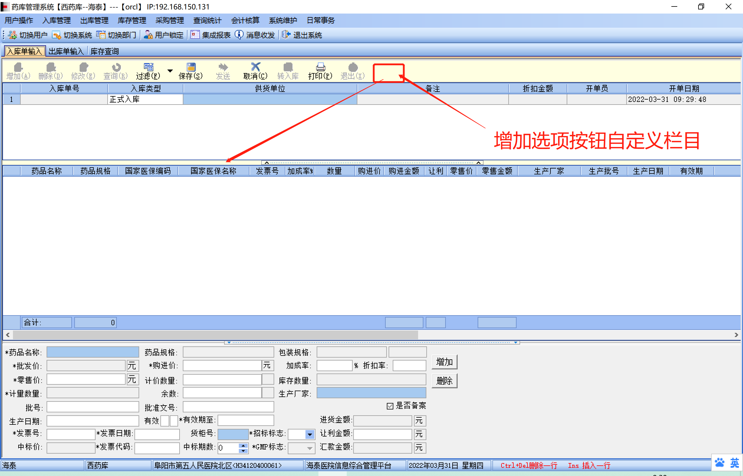Open dropdown arrow next to 过滤(F)
The width and height of the screenshot is (743, 476).
tap(170, 71)
